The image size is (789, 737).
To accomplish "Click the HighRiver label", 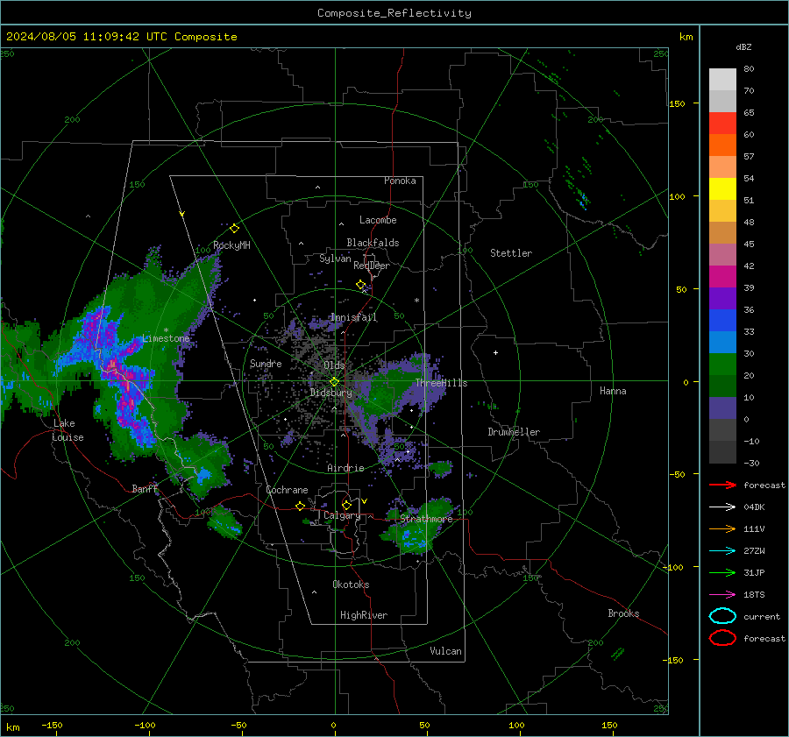I will [x=363, y=615].
